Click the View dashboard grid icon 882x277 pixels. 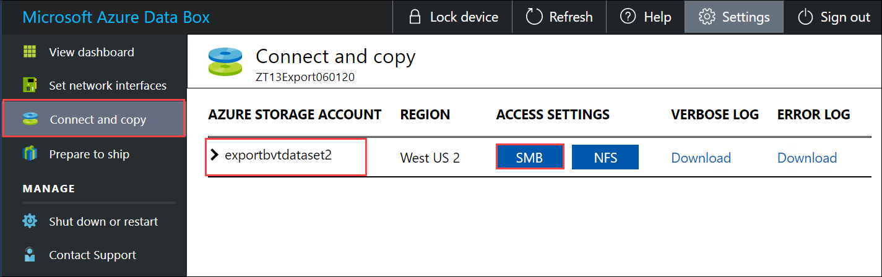(29, 52)
